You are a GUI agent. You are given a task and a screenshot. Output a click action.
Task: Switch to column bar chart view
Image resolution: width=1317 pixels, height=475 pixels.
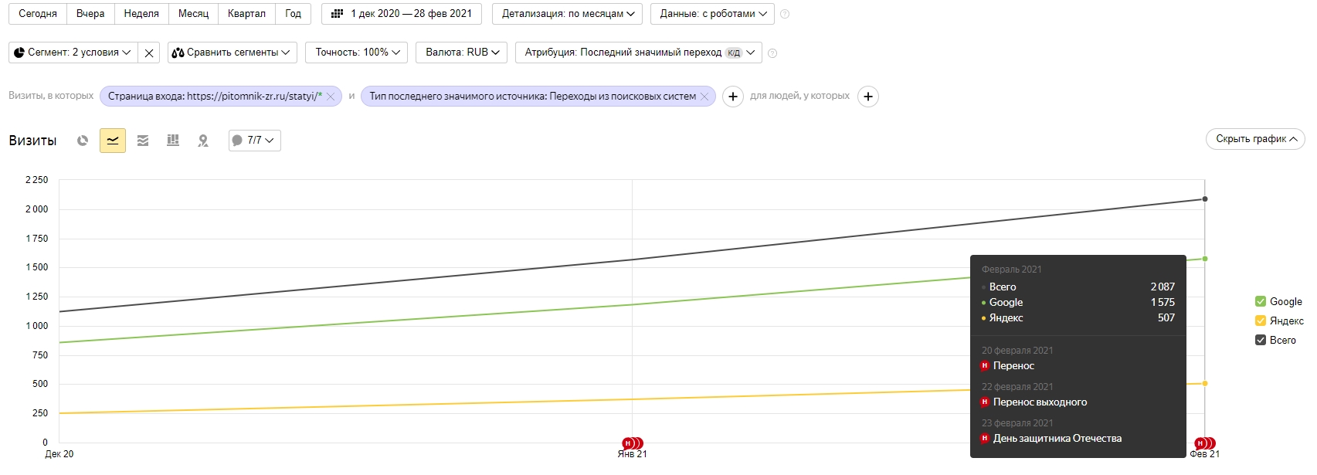173,141
